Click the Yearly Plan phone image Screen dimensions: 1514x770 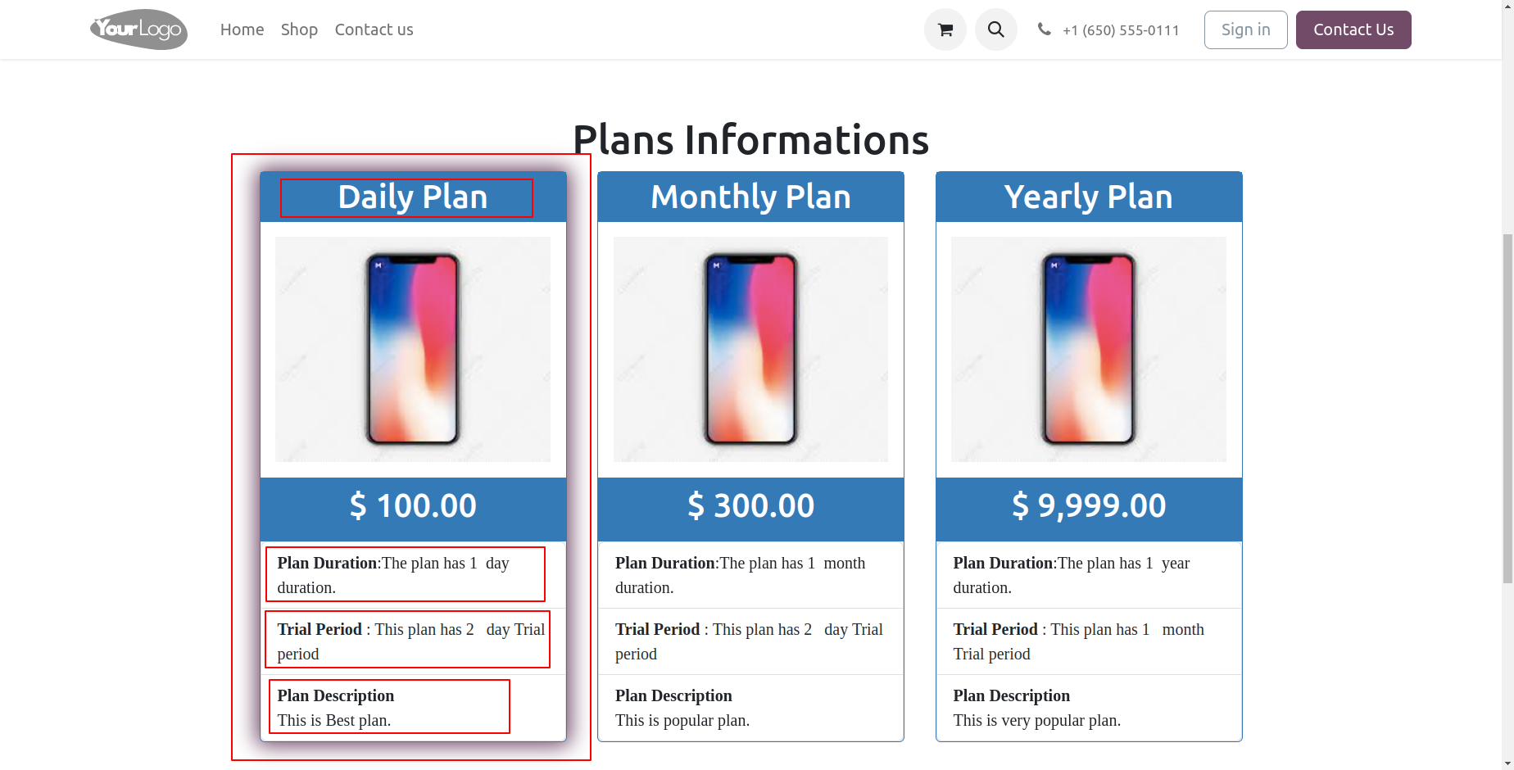1089,349
